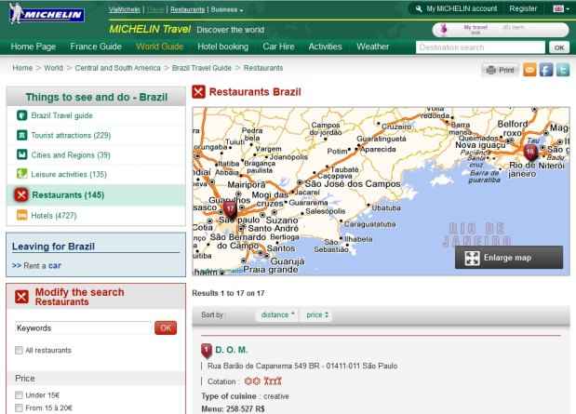
Task: Tick the All restaurants checkbox
Action: pos(19,350)
